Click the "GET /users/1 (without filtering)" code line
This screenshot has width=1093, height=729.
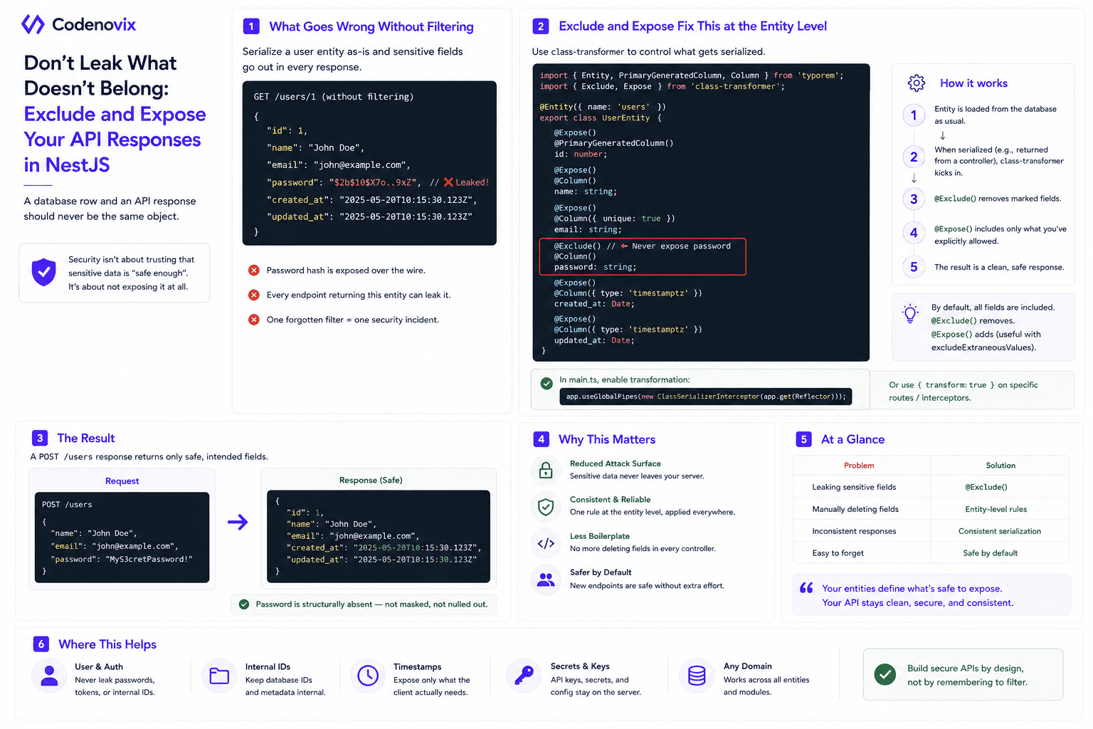[x=334, y=97]
